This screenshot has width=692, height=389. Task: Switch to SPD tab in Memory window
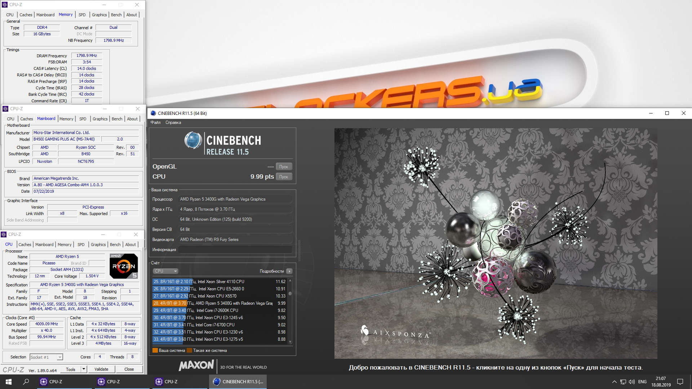(82, 15)
